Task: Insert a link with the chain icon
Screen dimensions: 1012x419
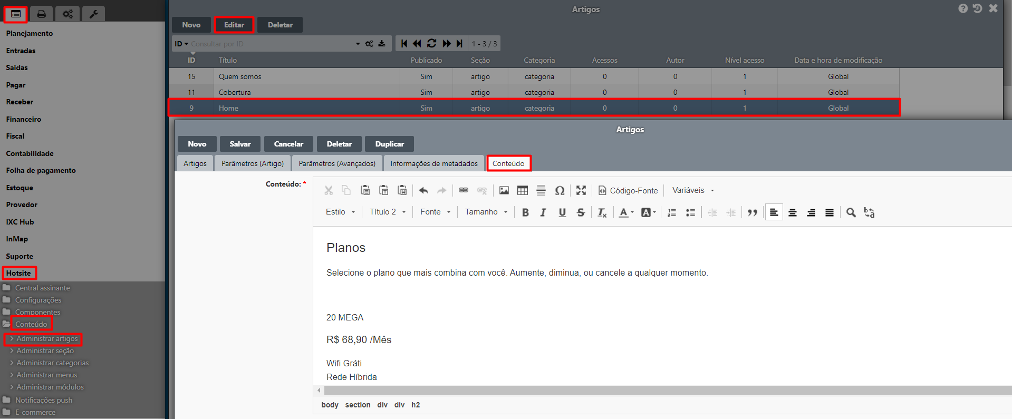Action: tap(464, 190)
